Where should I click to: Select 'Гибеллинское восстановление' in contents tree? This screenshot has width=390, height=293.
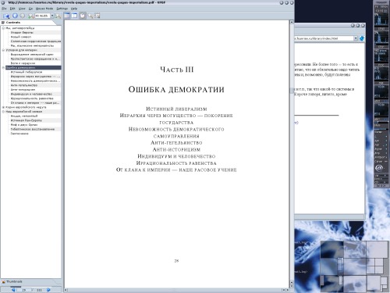[x=33, y=129]
